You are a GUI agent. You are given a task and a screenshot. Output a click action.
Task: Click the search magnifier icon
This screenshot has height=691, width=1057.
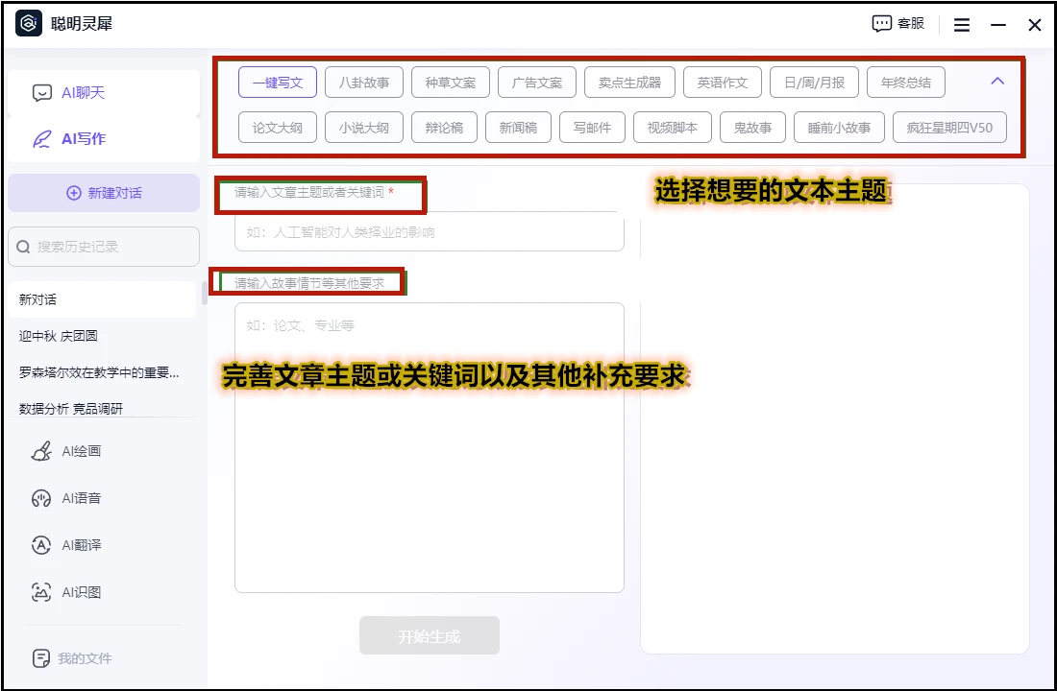pos(23,248)
